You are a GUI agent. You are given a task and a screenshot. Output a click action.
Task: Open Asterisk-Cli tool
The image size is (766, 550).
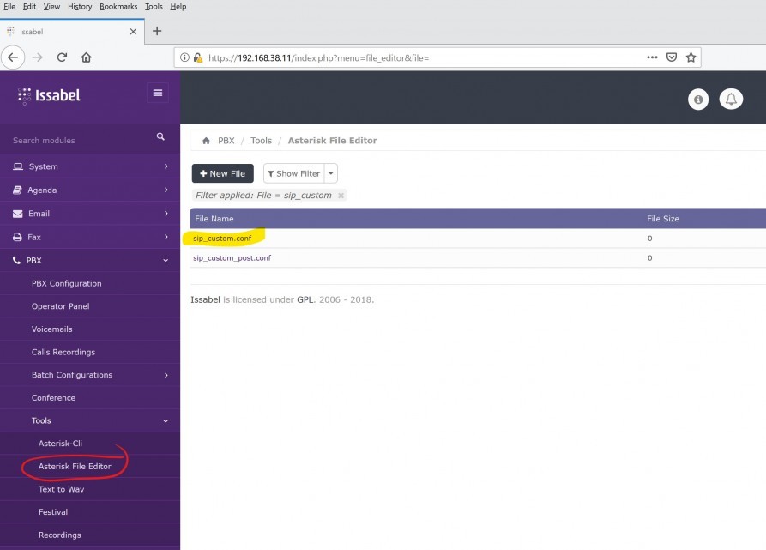pyautogui.click(x=61, y=444)
